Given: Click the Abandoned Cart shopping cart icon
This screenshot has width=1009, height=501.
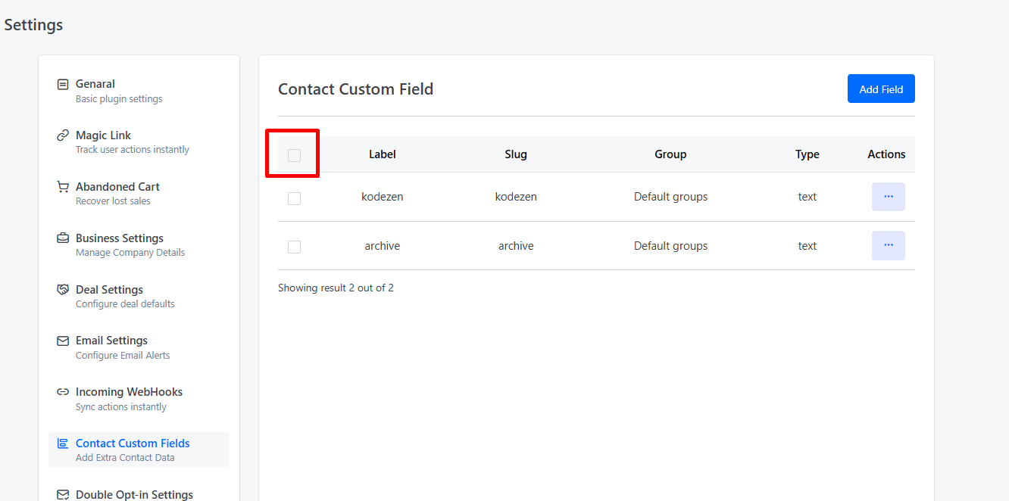Looking at the screenshot, I should point(63,187).
